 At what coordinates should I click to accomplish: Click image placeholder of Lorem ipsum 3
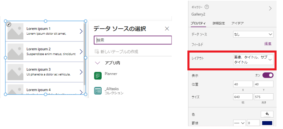[15, 72]
